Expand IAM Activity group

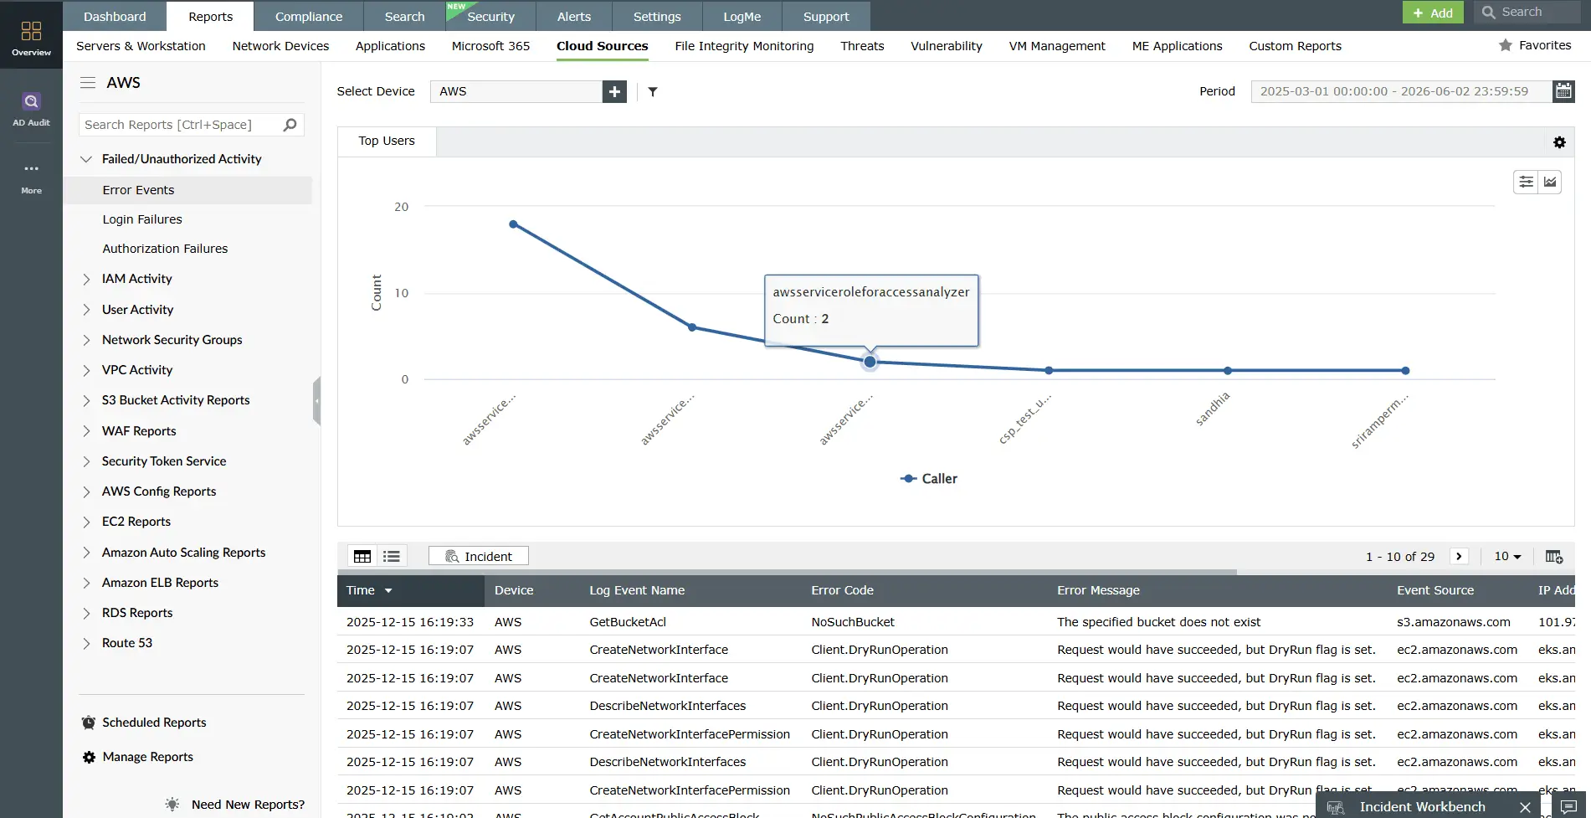pos(86,279)
